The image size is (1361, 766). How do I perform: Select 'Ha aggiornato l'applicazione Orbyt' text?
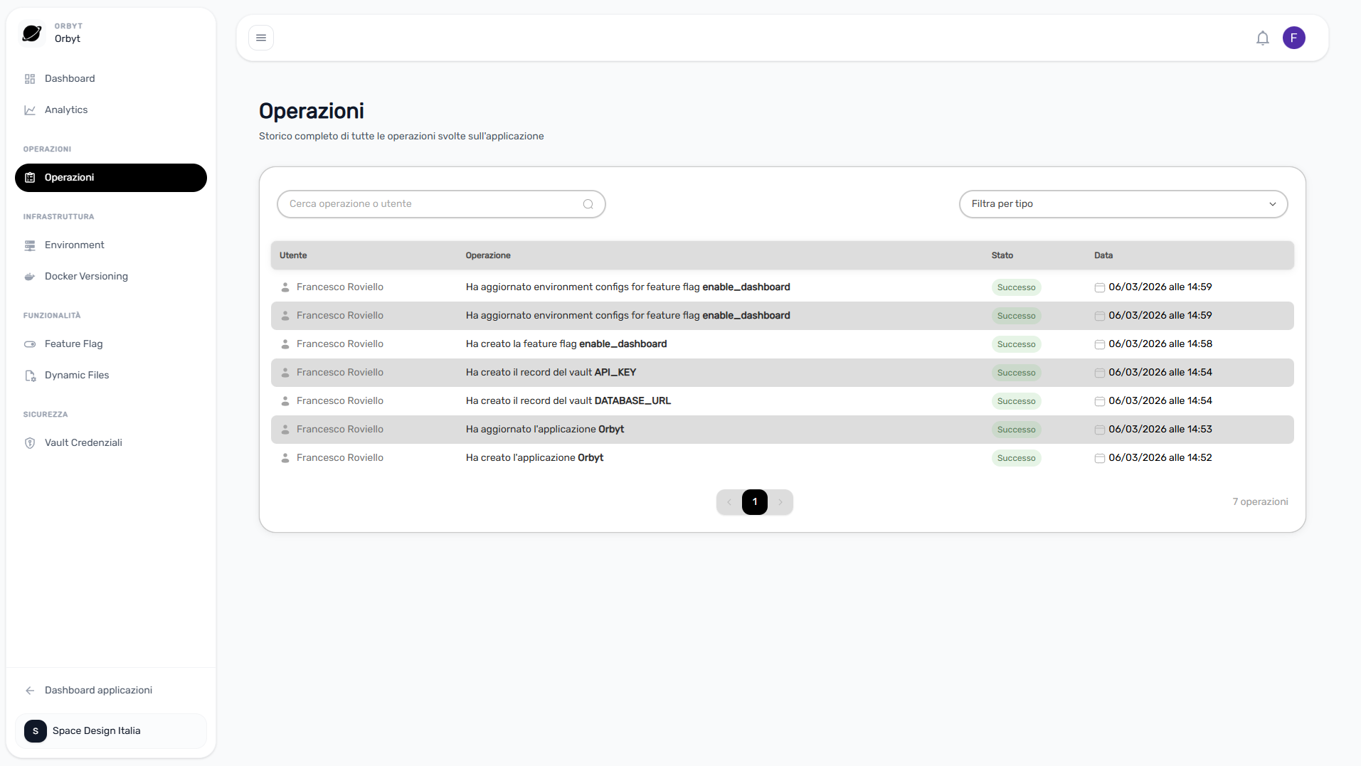click(545, 430)
